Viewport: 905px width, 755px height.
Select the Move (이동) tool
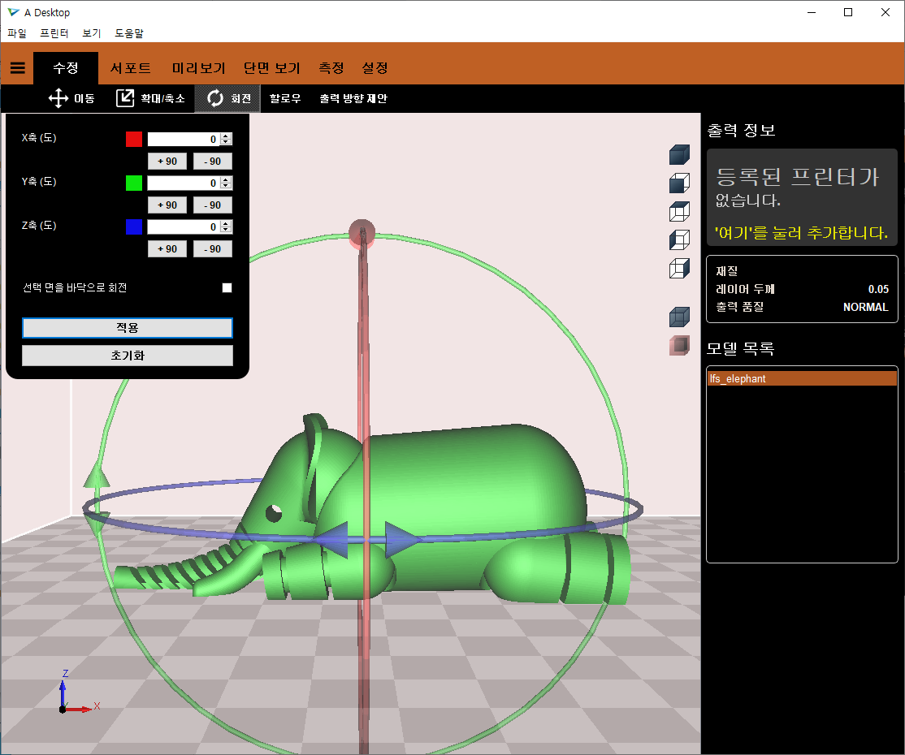point(71,98)
